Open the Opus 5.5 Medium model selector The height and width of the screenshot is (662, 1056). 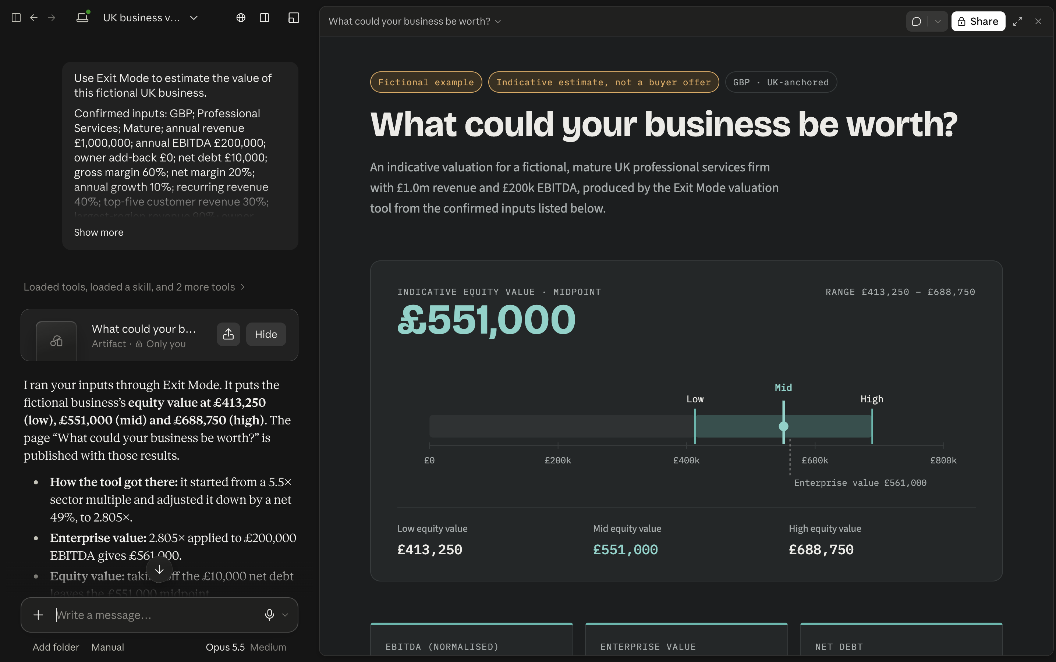pos(246,647)
